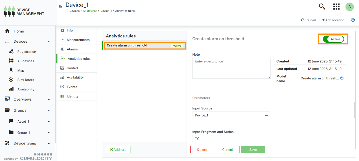Open the Alarms tab
Image resolution: width=359 pixels, height=161 pixels.
[77, 49]
